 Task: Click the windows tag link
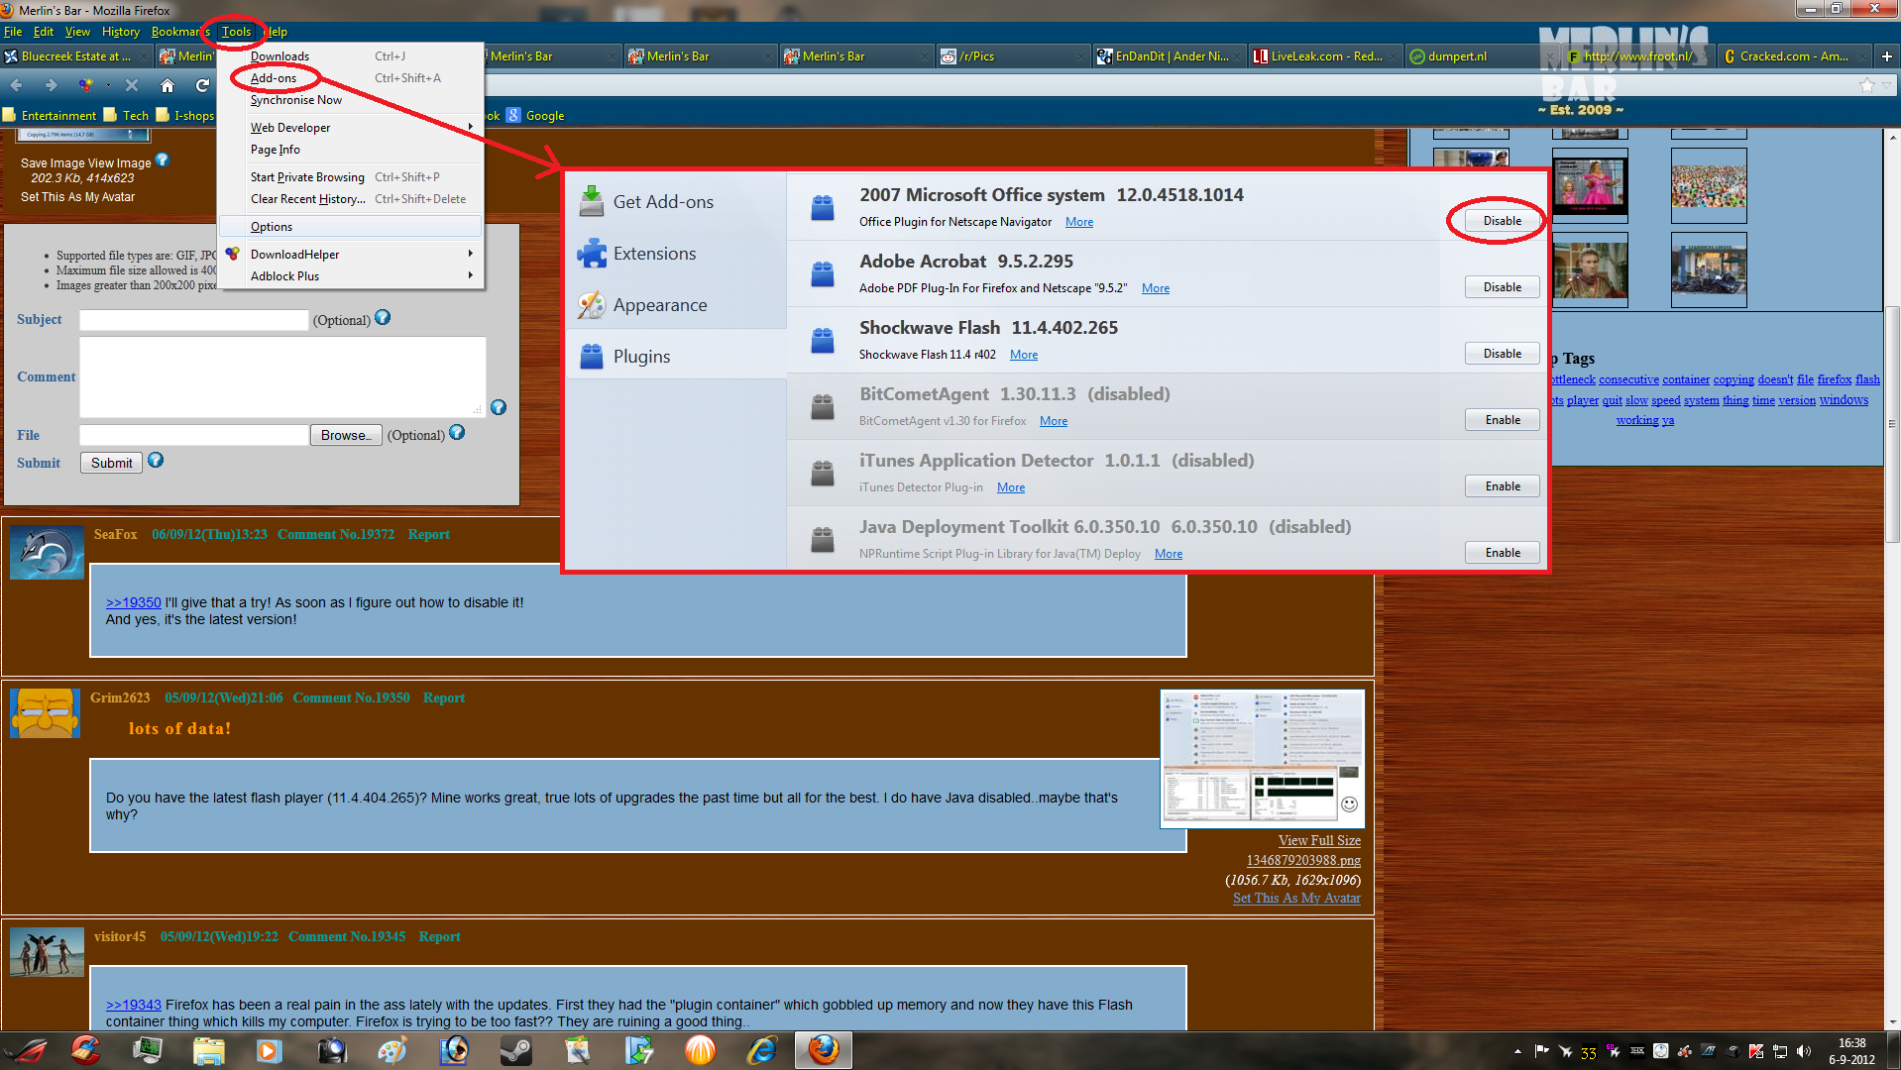(x=1844, y=400)
